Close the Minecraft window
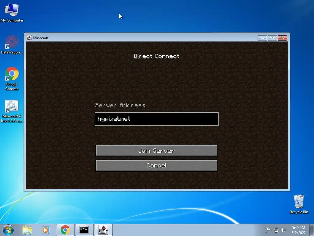The width and height of the screenshot is (314, 236). point(282,38)
